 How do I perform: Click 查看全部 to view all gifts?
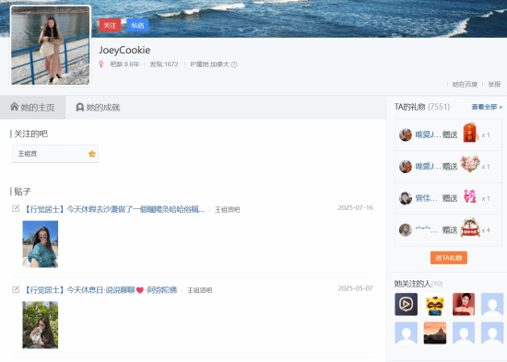tap(487, 107)
